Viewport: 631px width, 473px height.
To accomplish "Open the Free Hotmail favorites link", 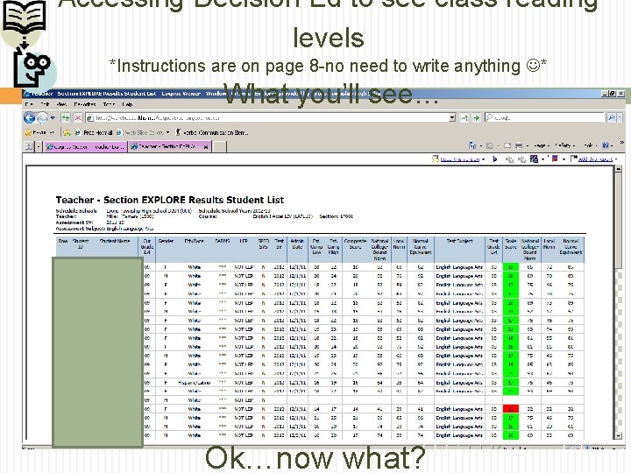I will tap(94, 132).
